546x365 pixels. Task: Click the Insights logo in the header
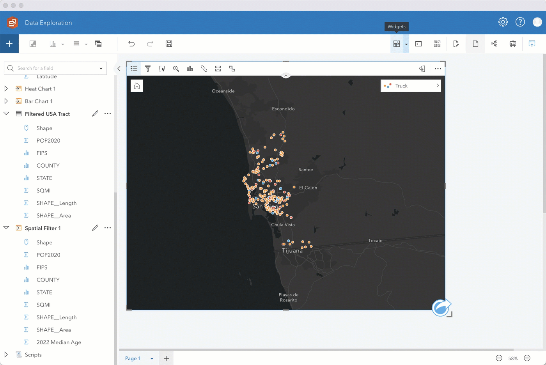[x=12, y=23]
